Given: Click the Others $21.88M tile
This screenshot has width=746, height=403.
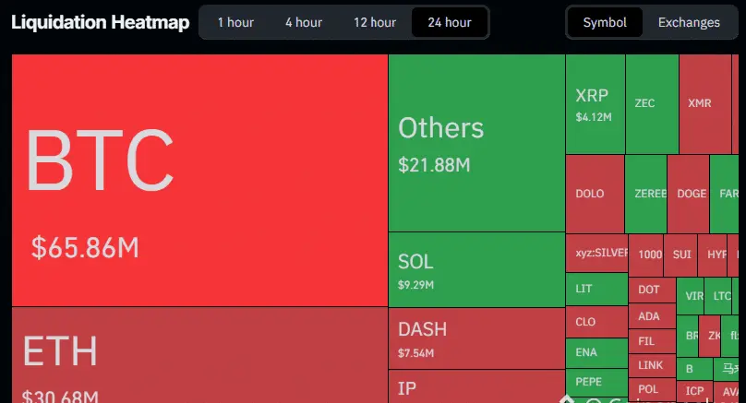Looking at the screenshot, I should point(475,143).
